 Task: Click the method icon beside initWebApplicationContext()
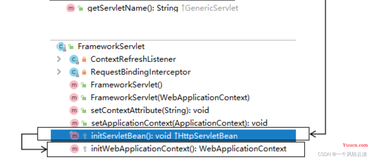[x=74, y=149]
